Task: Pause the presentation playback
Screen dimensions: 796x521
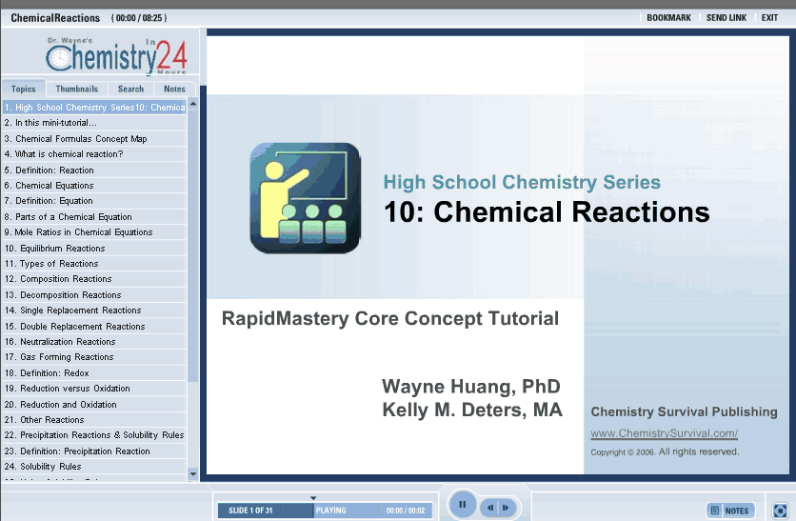Action: [462, 505]
